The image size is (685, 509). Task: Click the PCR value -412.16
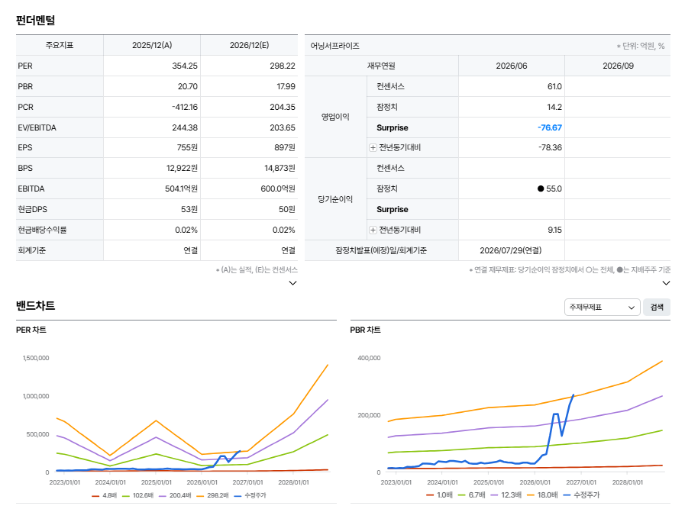click(x=185, y=107)
